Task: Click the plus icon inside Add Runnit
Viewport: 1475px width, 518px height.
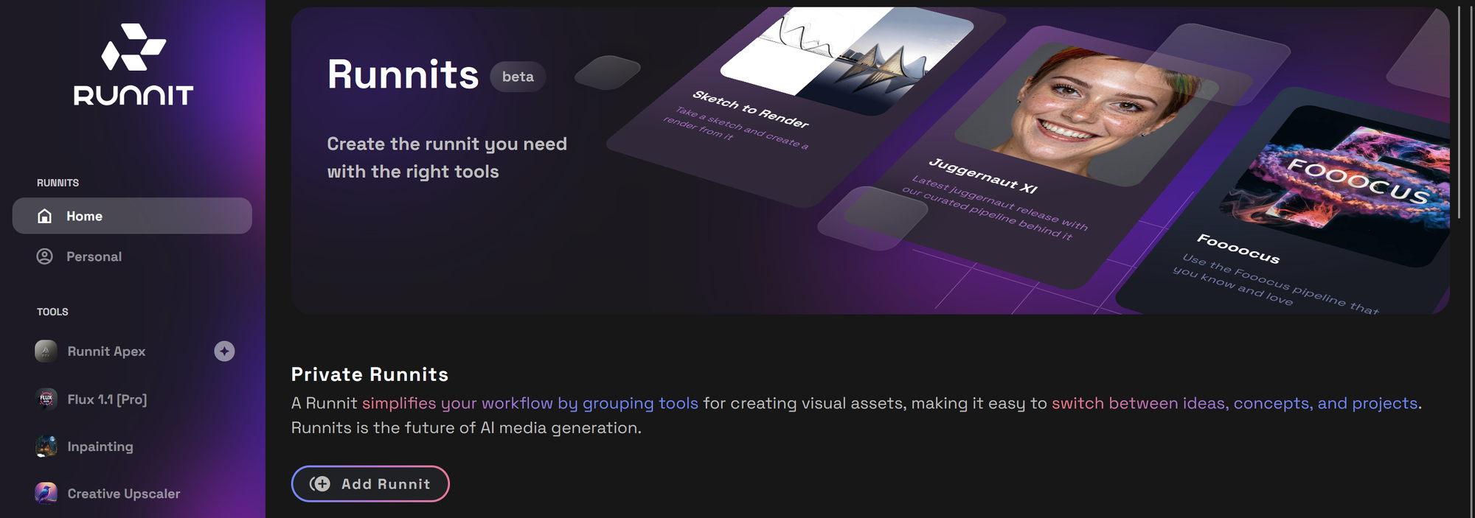Action: 320,484
